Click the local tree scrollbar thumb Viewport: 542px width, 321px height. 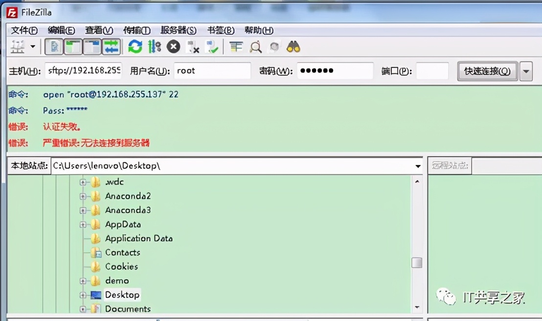[x=417, y=263]
